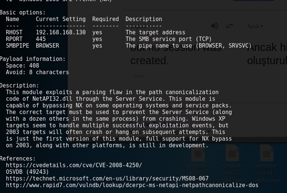The height and width of the screenshot is (193, 287).
Task: Click 'The pipe name to use' description
Action: (x=188, y=46)
